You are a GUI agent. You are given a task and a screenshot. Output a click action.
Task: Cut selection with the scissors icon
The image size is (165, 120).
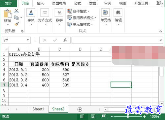pos(16,11)
